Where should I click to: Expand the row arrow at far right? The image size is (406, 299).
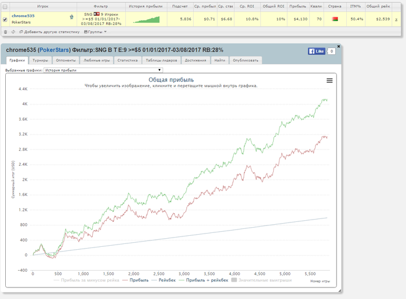(x=396, y=20)
